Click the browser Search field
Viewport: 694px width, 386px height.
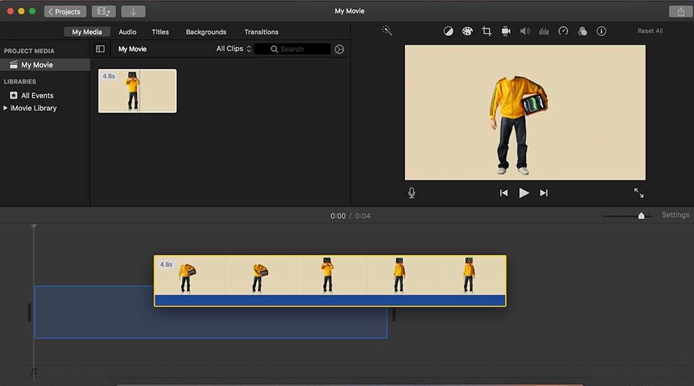click(292, 49)
